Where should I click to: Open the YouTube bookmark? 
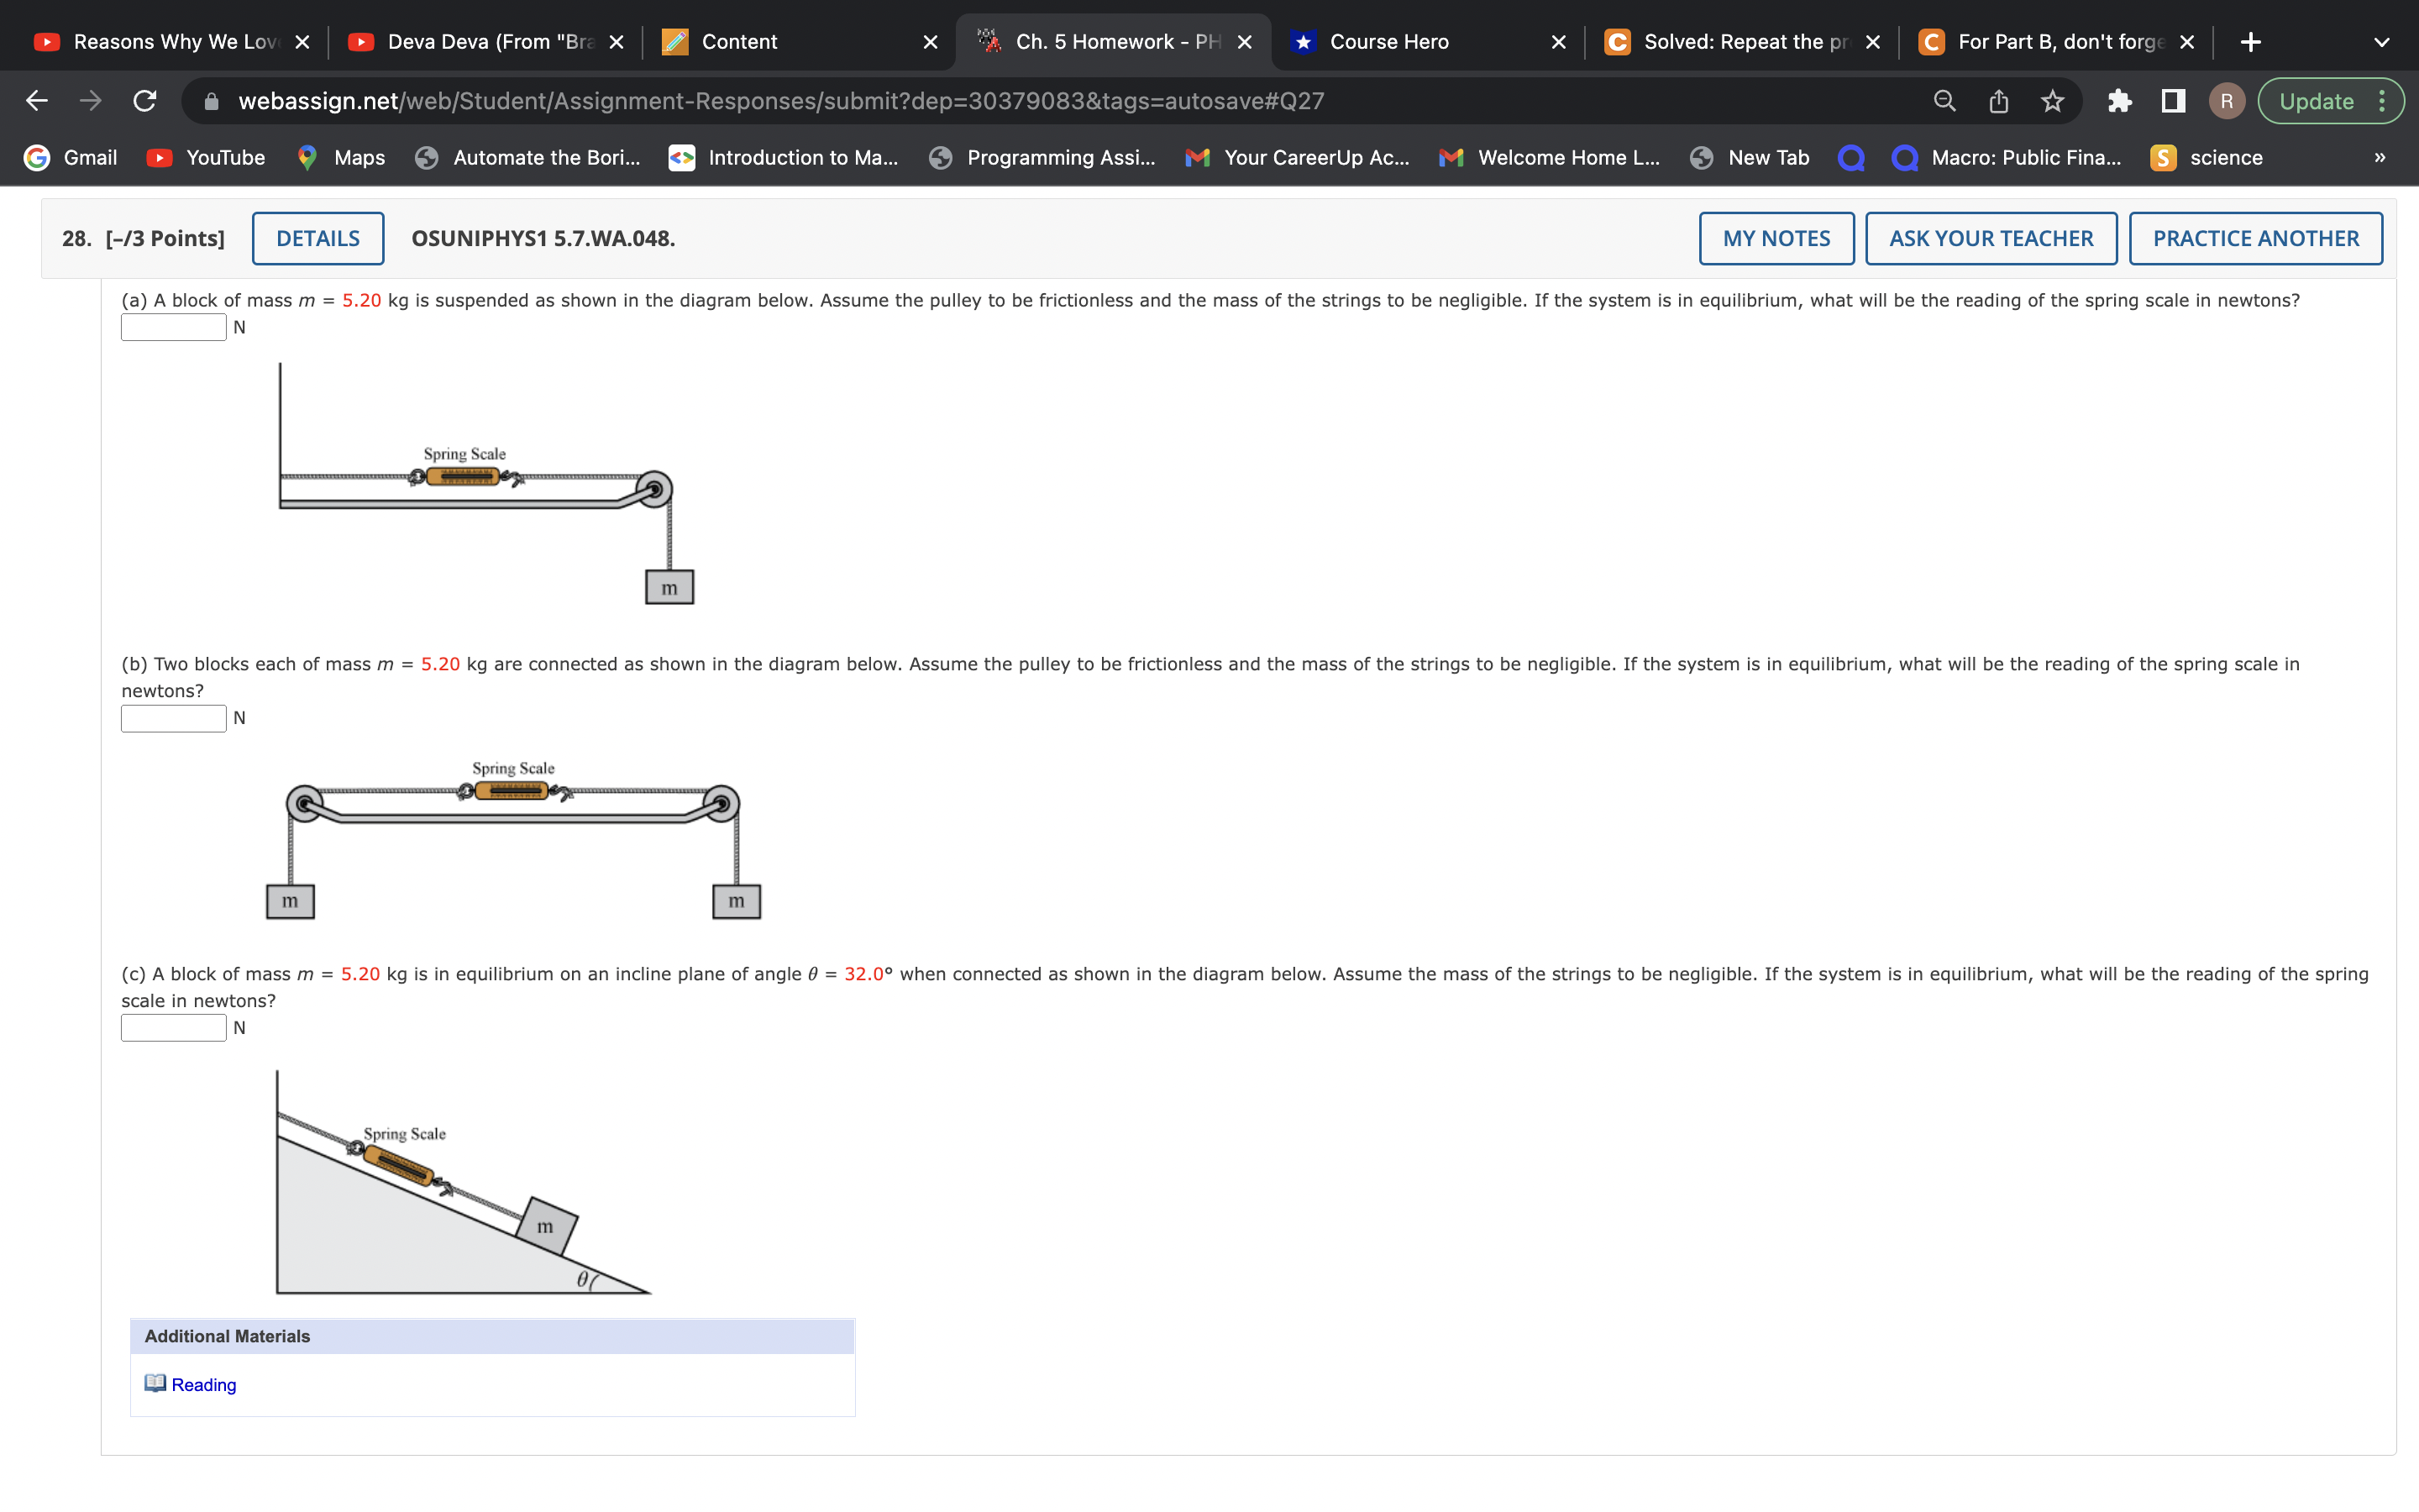(x=205, y=157)
